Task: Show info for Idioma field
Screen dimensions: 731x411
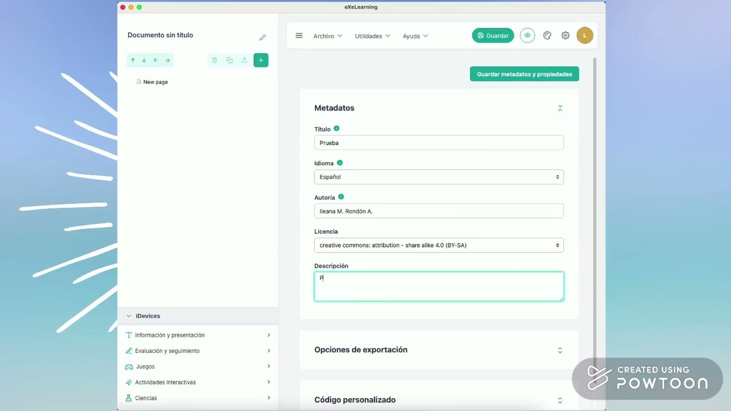Action: click(x=340, y=163)
